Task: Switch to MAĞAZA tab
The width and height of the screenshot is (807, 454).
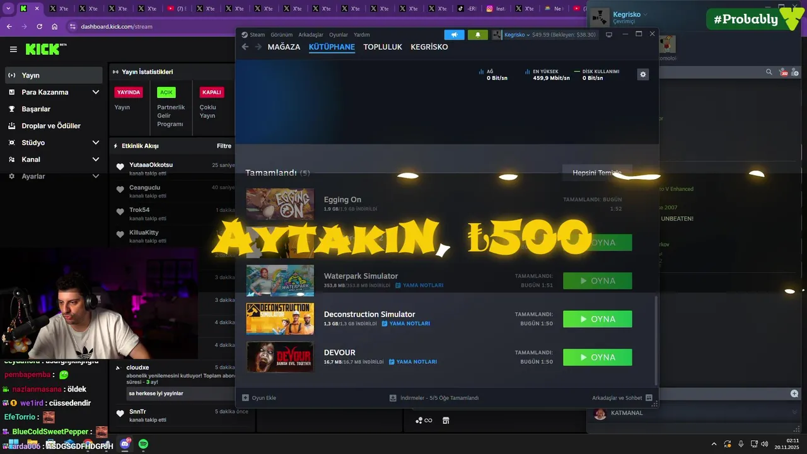Action: click(284, 47)
